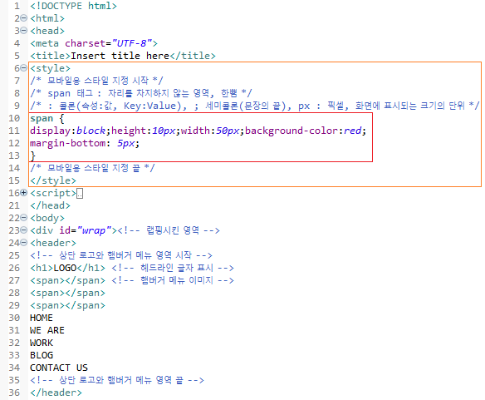Collapse the header tag fold on line 24
The width and height of the screenshot is (485, 400).
(24, 243)
